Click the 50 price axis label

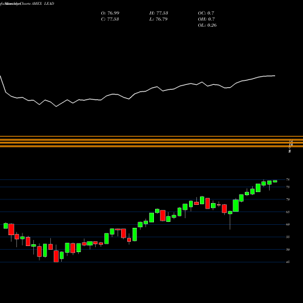(x=288, y=250)
